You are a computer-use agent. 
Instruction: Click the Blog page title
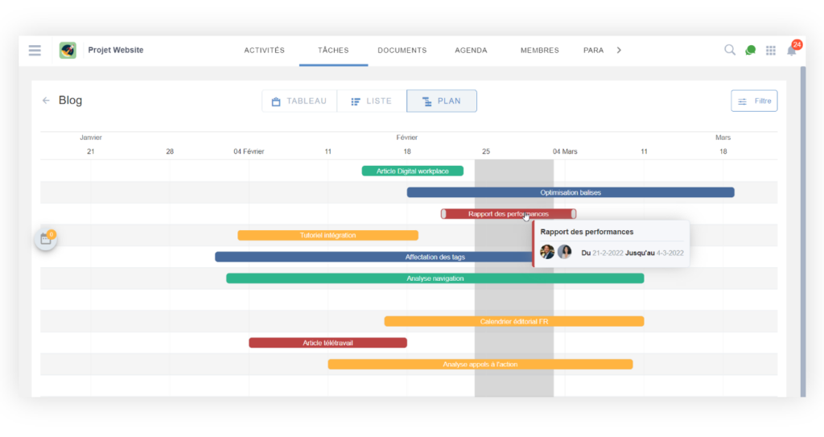71,101
